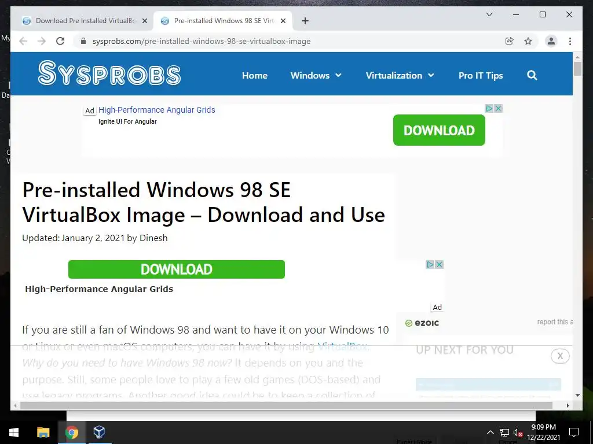
Task: Click the padlock site info icon
Action: (x=83, y=41)
